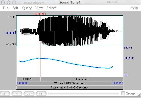Viewport: 141px width, 98px height.
Task: Open the File menu
Action: point(6,8)
